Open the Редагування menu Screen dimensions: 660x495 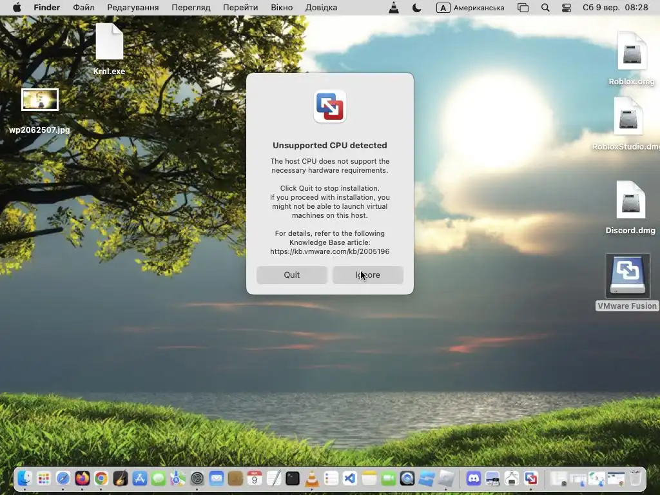[x=133, y=8]
